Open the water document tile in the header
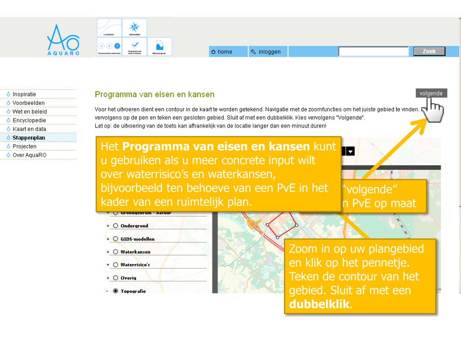The height and width of the screenshot is (346, 461). click(159, 46)
